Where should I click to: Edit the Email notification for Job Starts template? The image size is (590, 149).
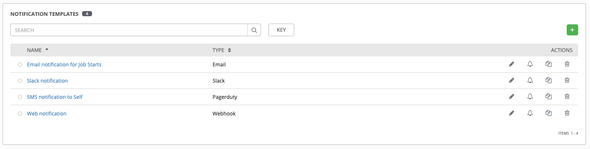pos(512,64)
